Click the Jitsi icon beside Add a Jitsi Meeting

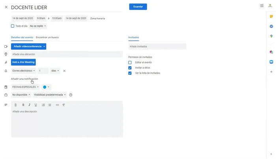[x=6, y=62]
